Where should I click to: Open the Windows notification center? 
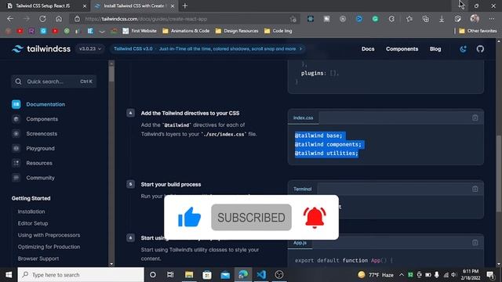[x=490, y=275]
